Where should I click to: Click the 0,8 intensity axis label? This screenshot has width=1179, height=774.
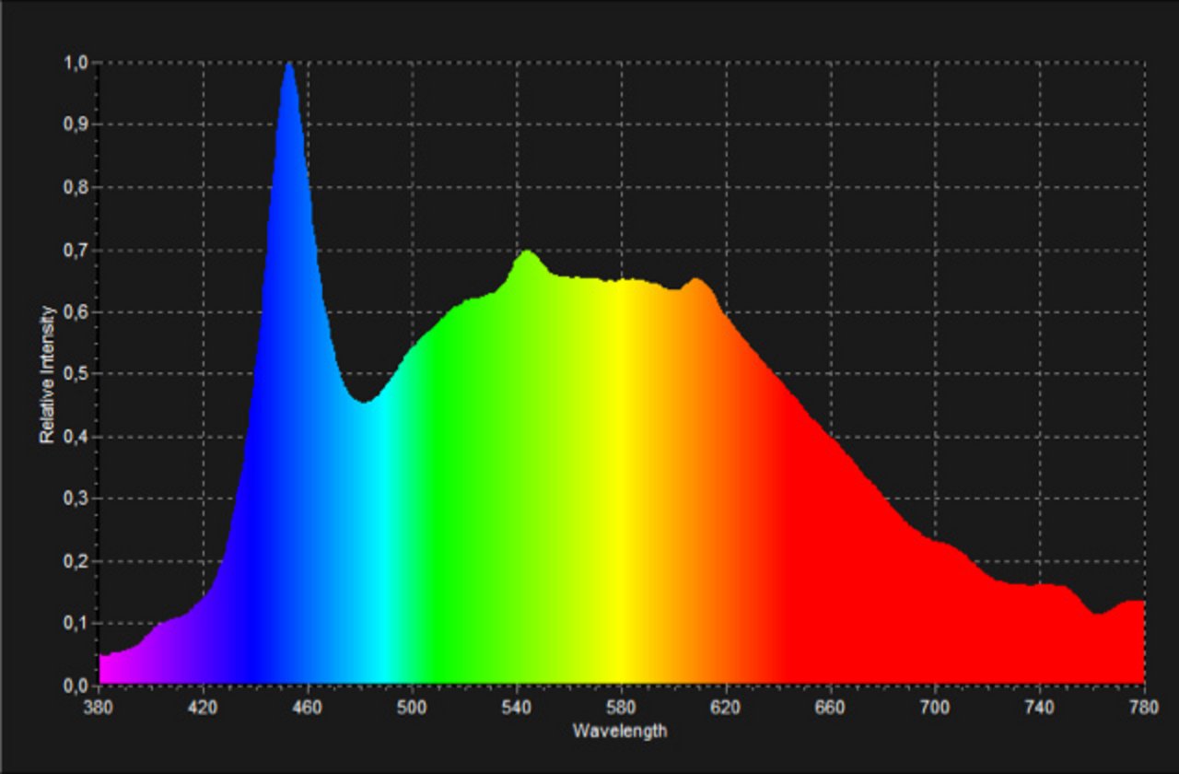point(76,187)
